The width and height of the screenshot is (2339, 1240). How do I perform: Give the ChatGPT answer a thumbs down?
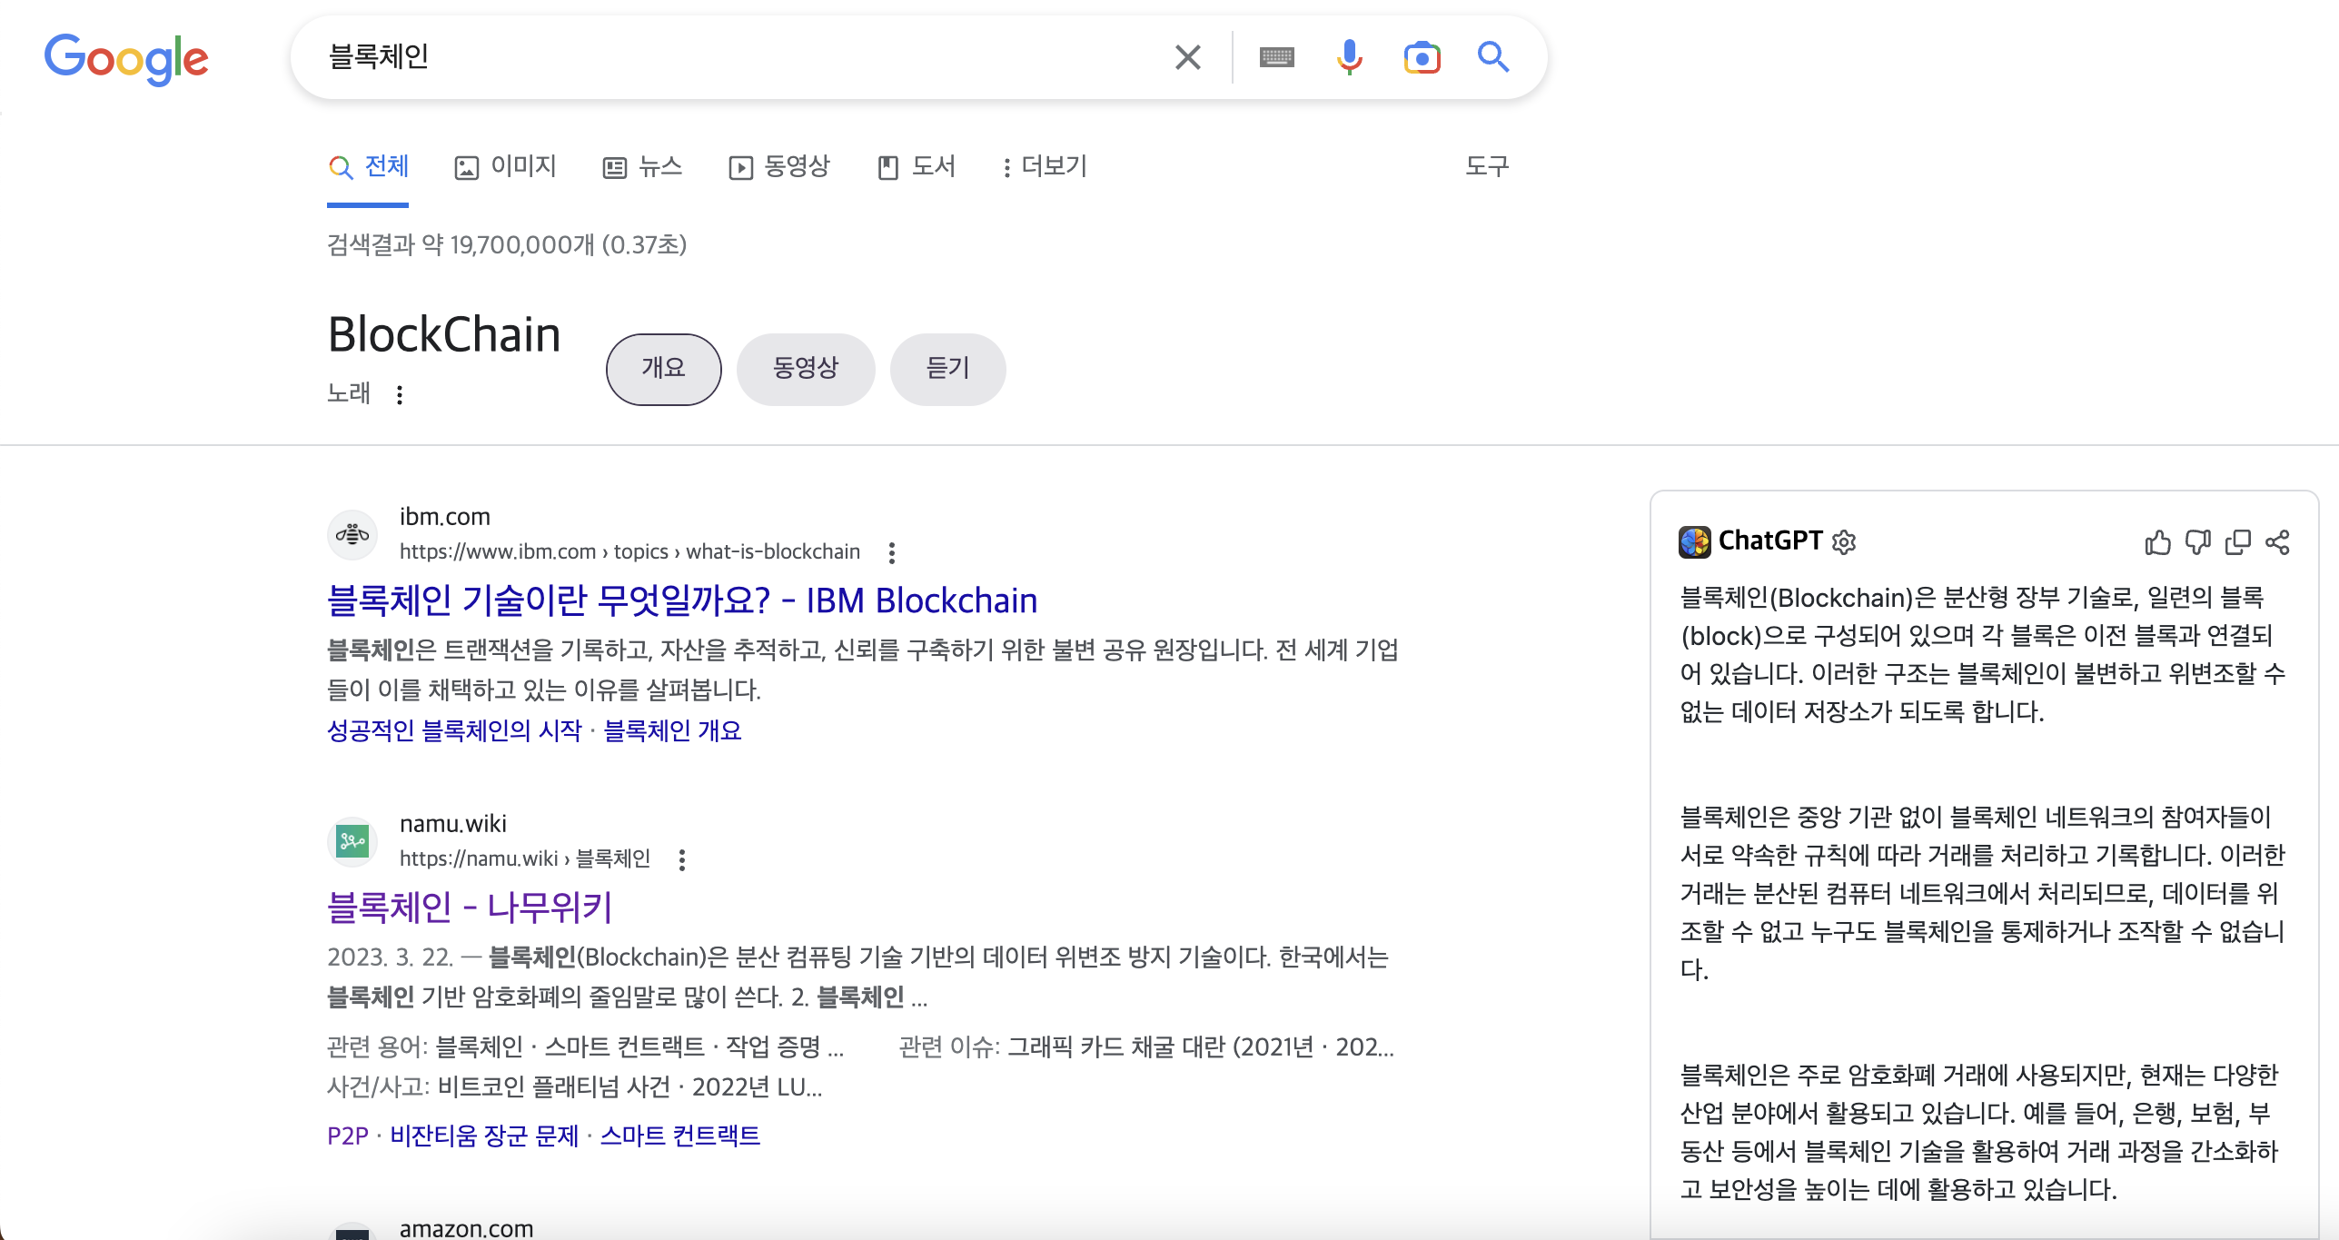[2197, 541]
